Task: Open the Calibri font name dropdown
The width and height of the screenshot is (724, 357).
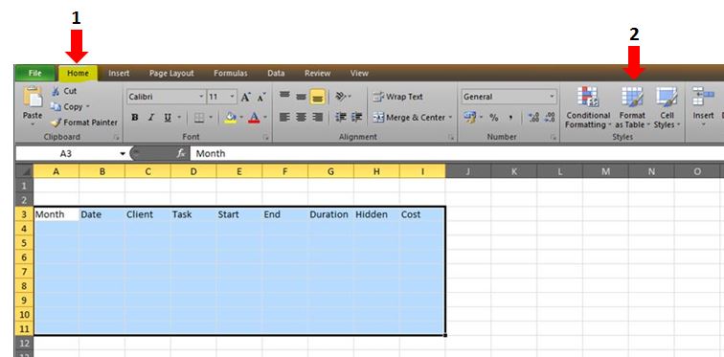Action: coord(166,97)
